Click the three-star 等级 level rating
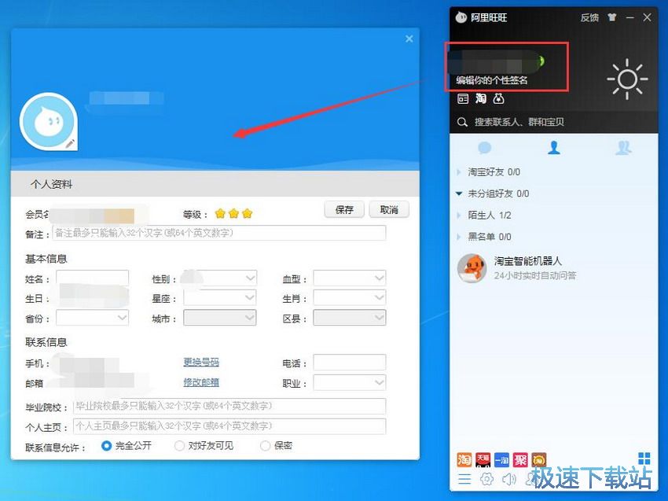Image resolution: width=668 pixels, height=501 pixels. coord(234,213)
